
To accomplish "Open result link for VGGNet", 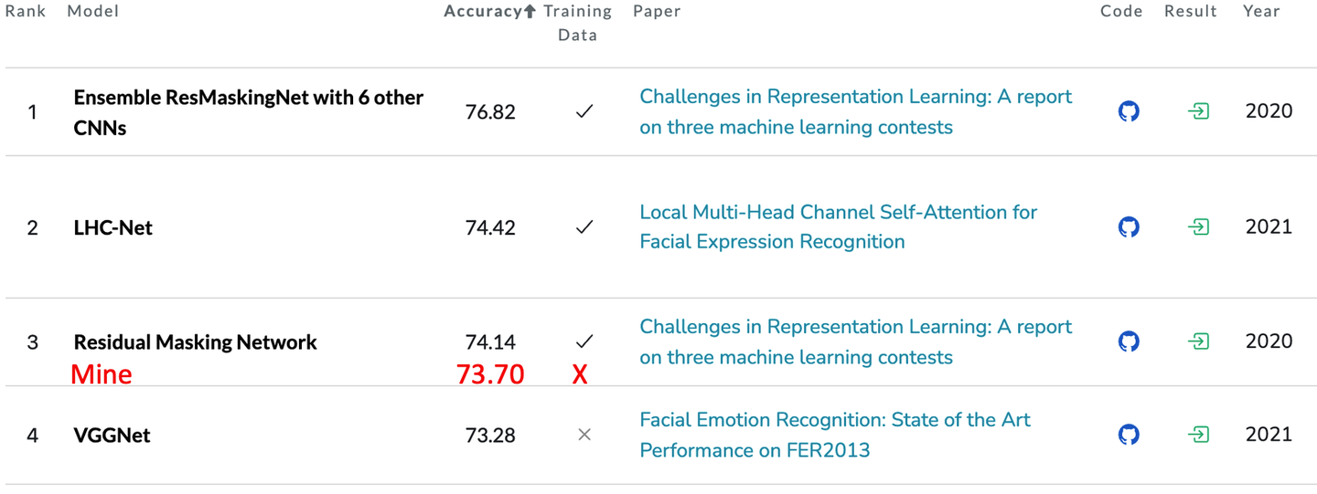I will pyautogui.click(x=1198, y=435).
